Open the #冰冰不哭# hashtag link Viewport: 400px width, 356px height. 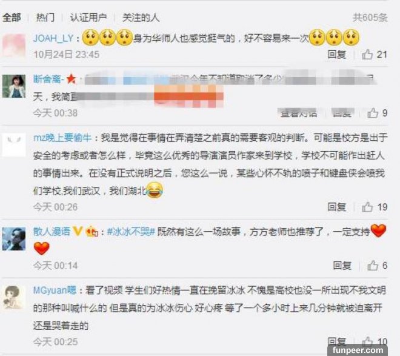pyautogui.click(x=131, y=232)
